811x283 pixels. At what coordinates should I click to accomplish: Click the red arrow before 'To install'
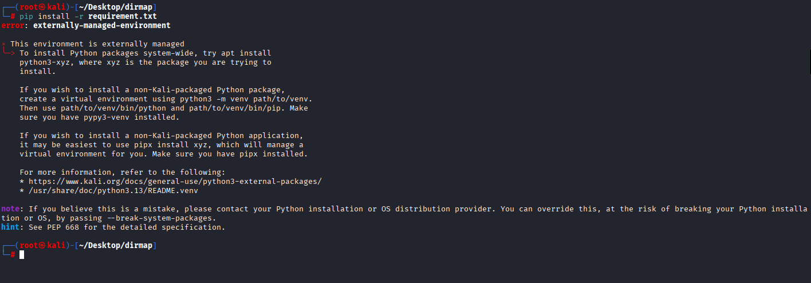10,53
